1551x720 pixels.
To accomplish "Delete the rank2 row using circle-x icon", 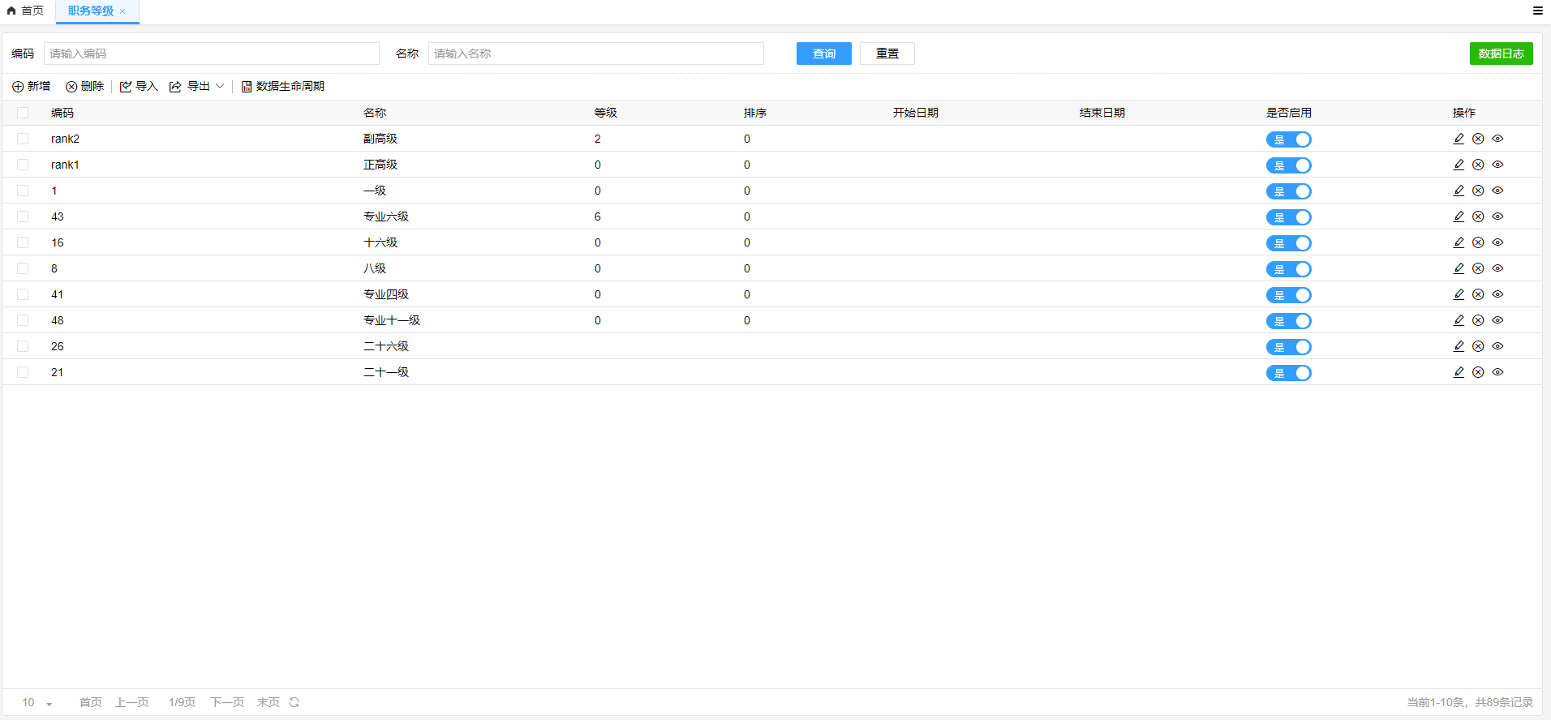I will click(x=1478, y=139).
